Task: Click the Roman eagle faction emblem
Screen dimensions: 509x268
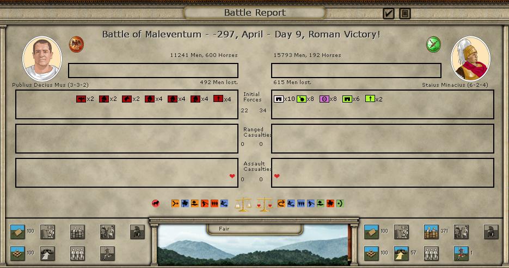Action: (x=76, y=44)
